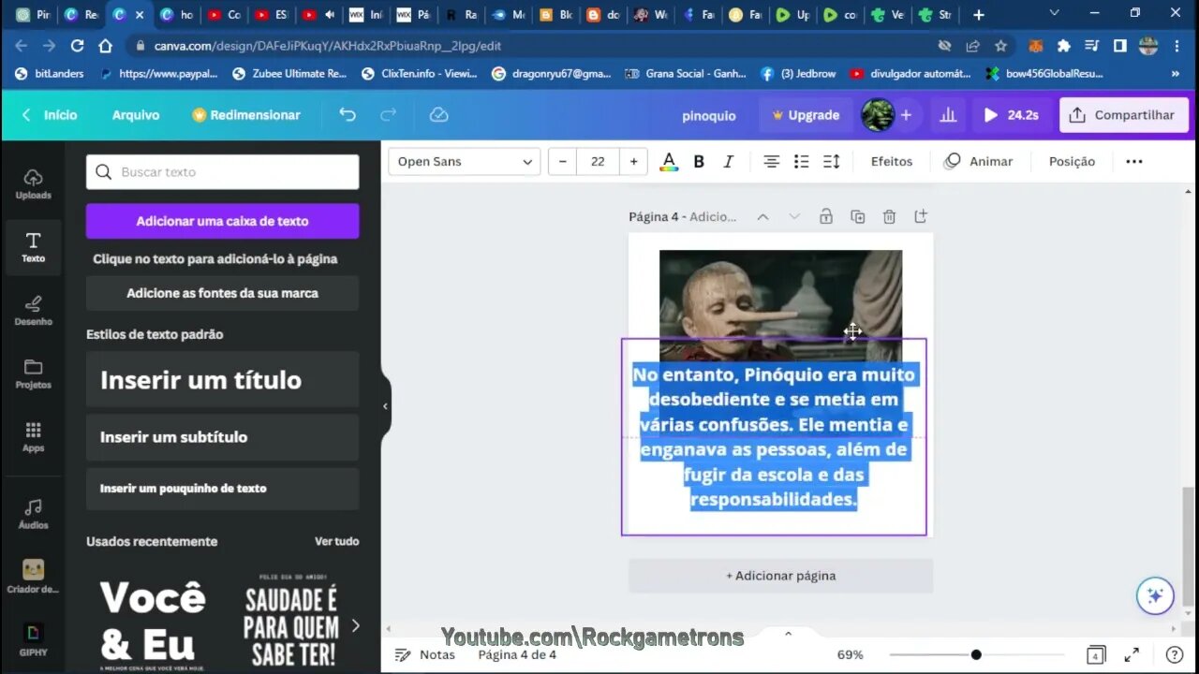Open line spacing options

click(x=831, y=162)
